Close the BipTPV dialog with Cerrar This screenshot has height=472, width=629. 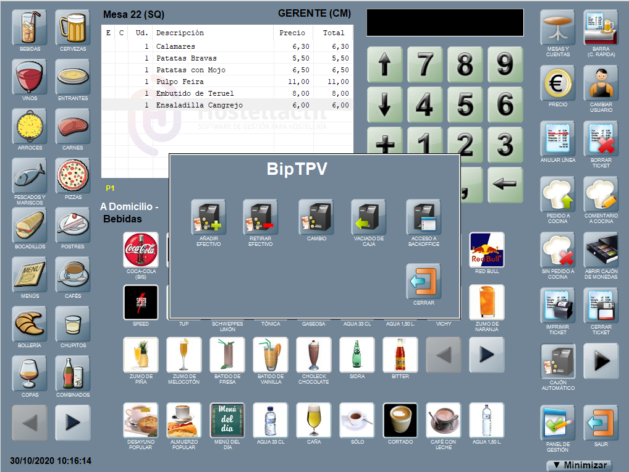pyautogui.click(x=423, y=282)
